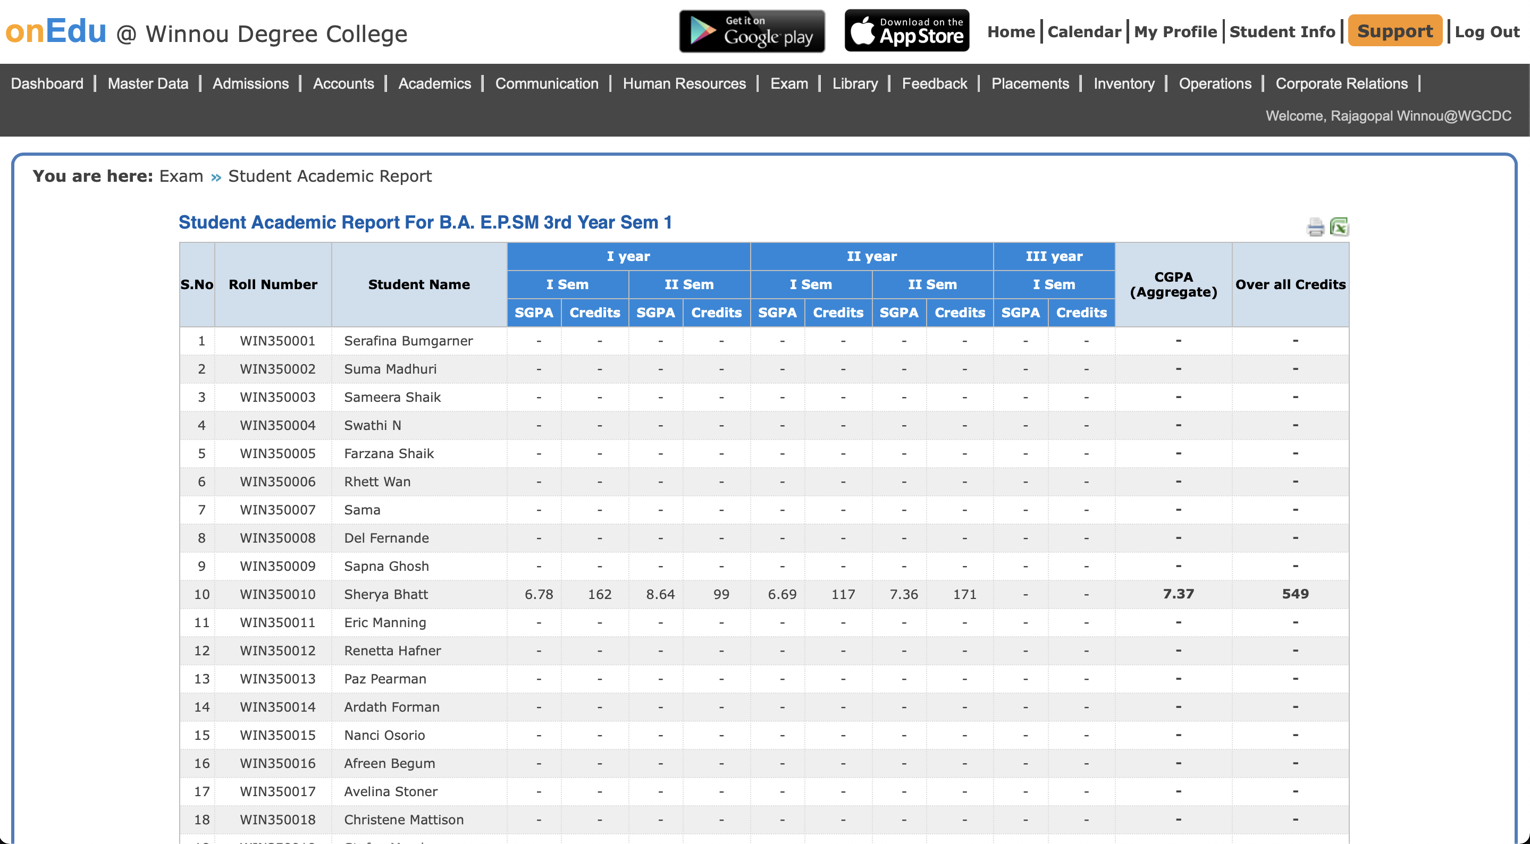Open the Accounts menu
1530x844 pixels.
point(343,84)
